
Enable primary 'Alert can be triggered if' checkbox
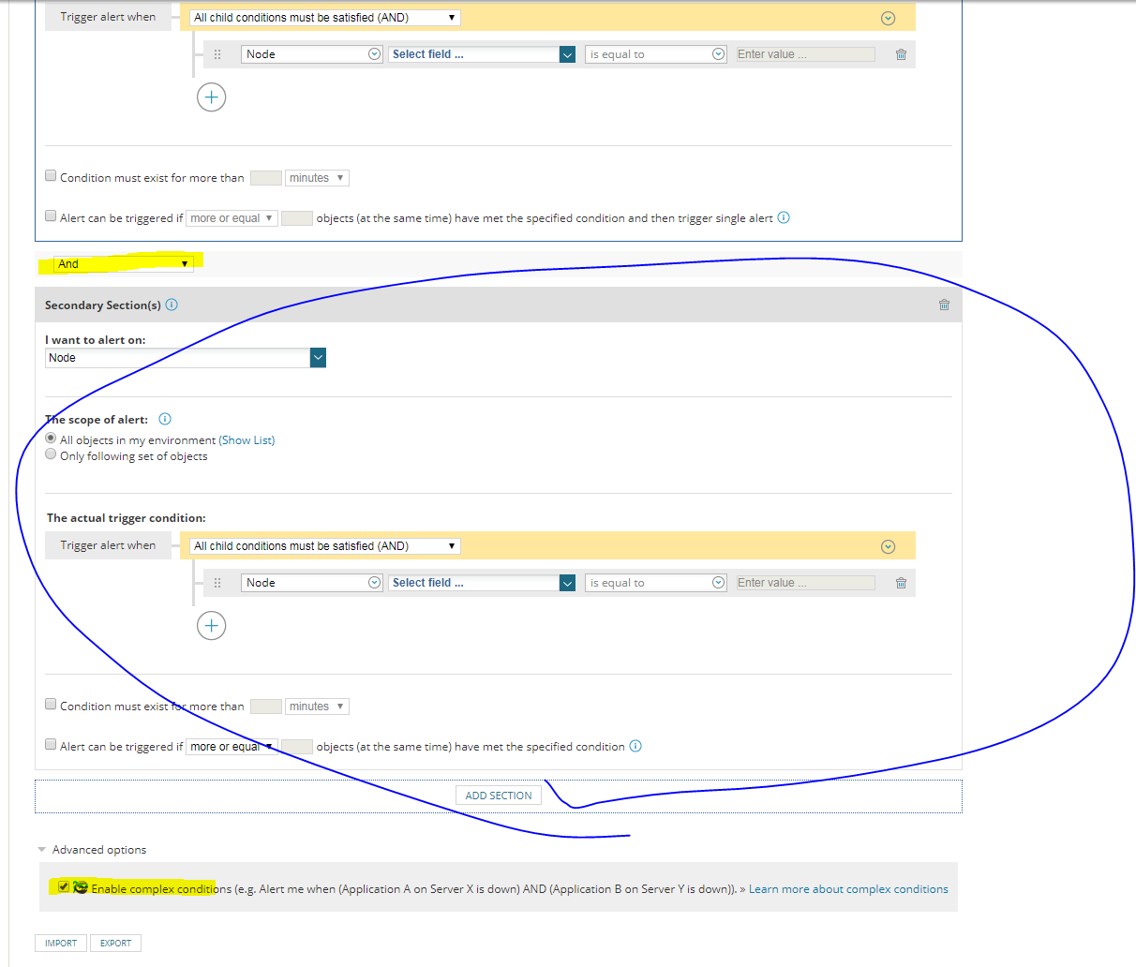51,216
